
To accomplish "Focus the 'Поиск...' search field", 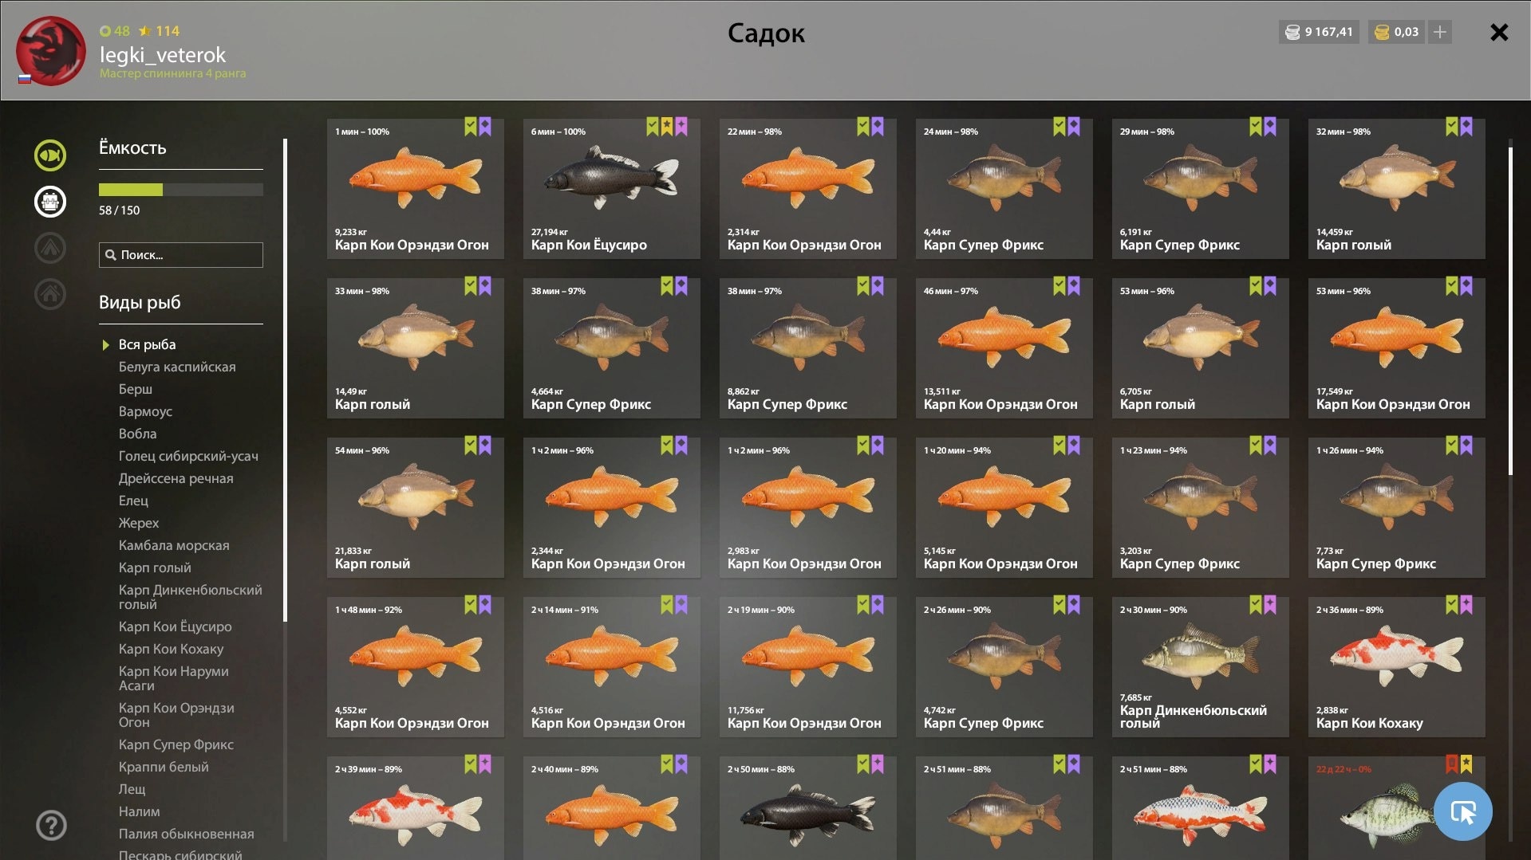I will pyautogui.click(x=181, y=255).
